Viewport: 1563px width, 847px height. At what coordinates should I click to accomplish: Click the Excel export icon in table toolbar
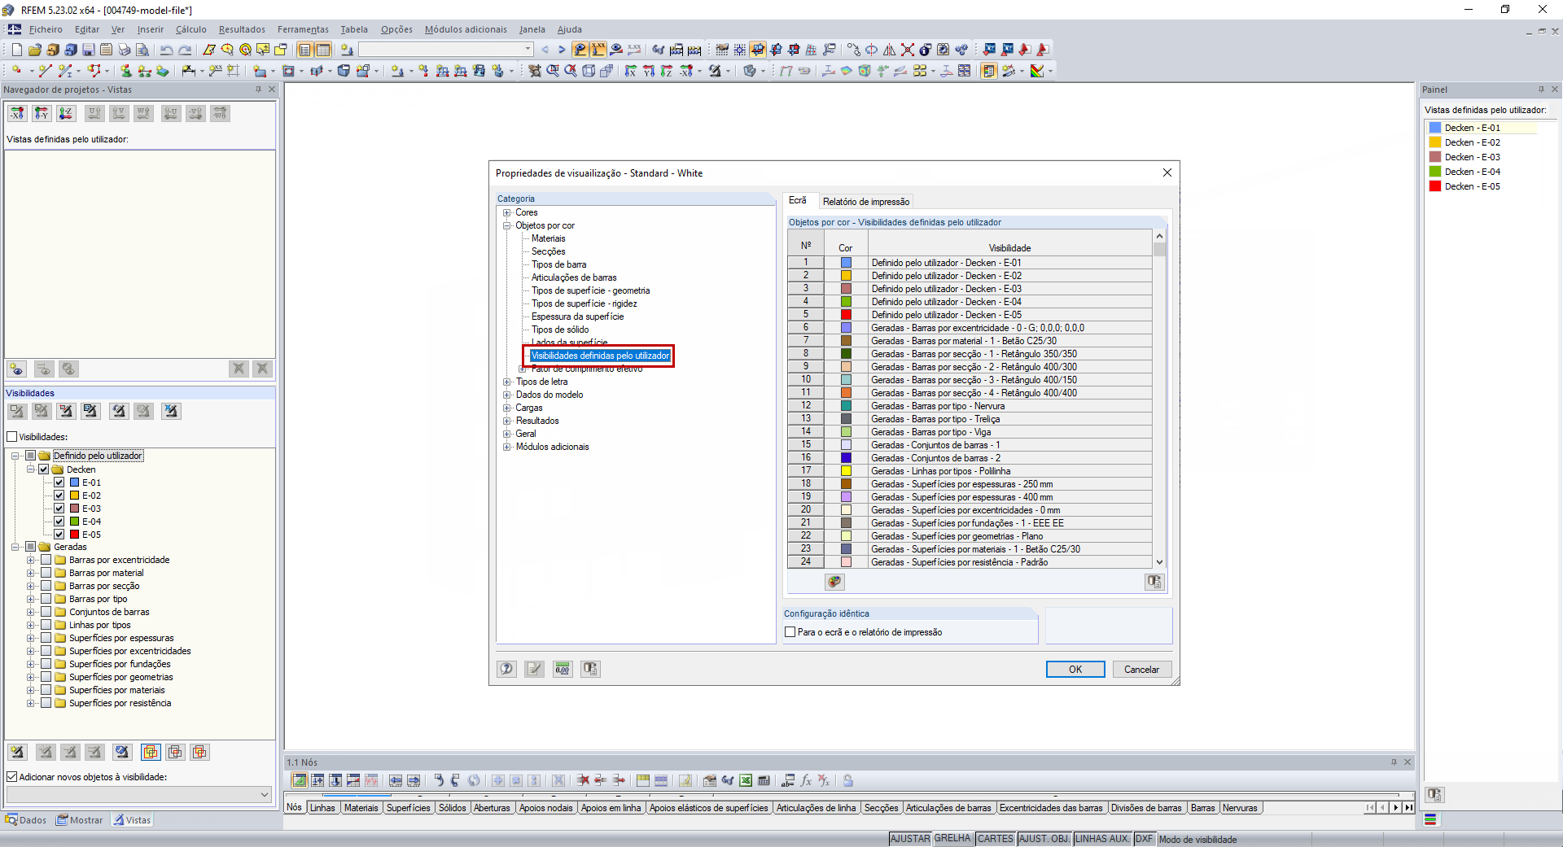point(746,780)
